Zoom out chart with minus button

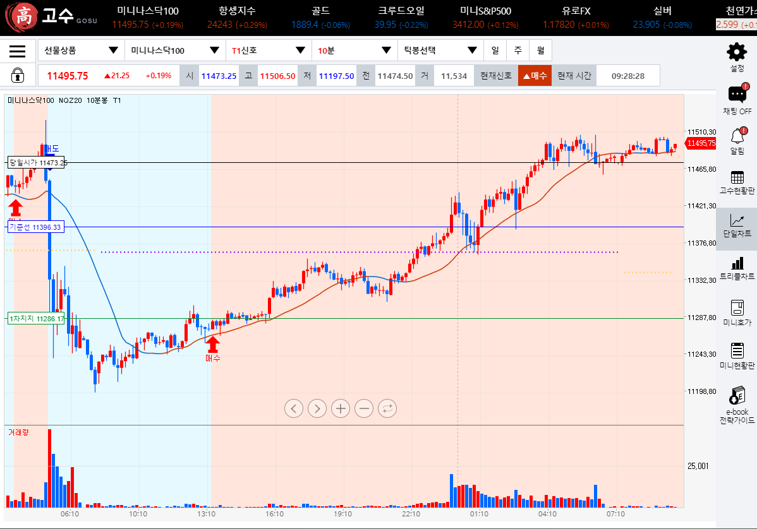364,408
